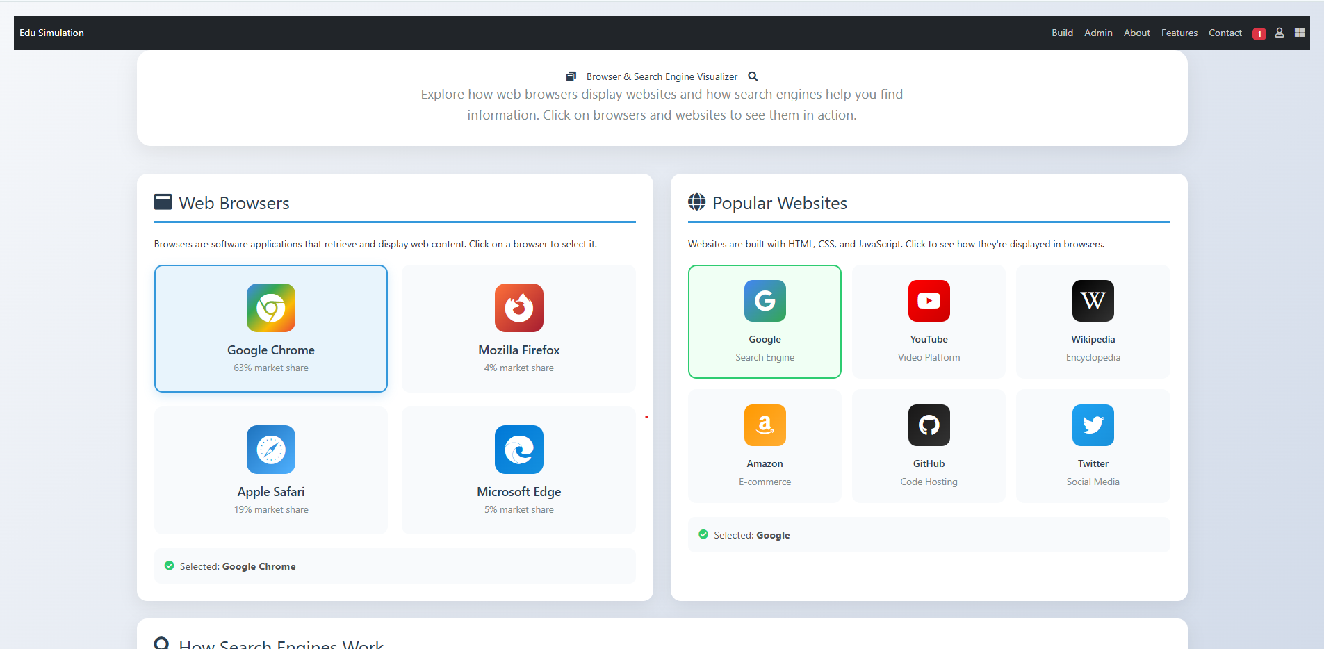Go to Edu Simulation home
The image size is (1324, 649).
click(51, 33)
